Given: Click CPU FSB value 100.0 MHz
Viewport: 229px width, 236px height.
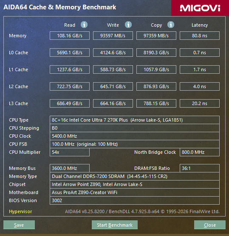Looking at the screenshot, I should 135,144.
